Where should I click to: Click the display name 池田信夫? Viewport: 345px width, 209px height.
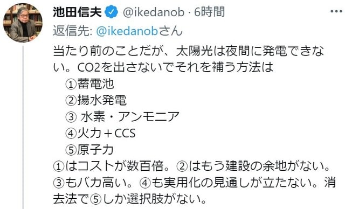(x=77, y=12)
